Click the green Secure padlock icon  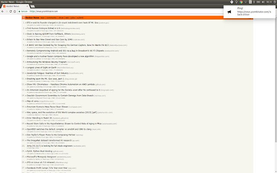point(19,11)
